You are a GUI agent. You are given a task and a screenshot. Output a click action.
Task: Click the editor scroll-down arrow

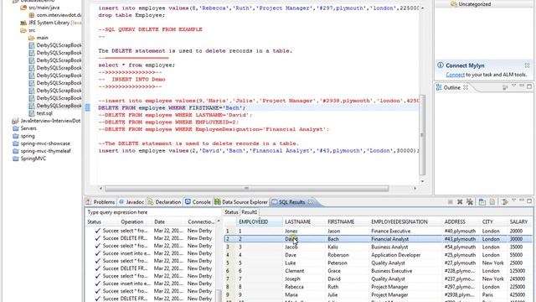pos(422,181)
